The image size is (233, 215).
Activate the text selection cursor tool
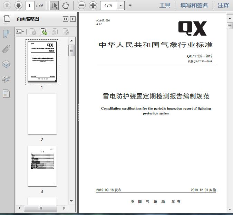pyautogui.click(x=54, y=6)
